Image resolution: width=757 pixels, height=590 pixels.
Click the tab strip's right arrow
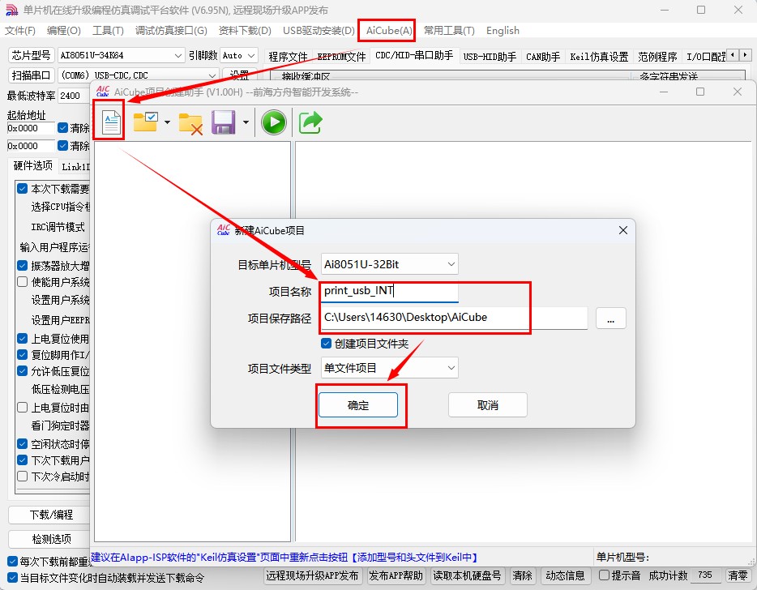tap(746, 55)
